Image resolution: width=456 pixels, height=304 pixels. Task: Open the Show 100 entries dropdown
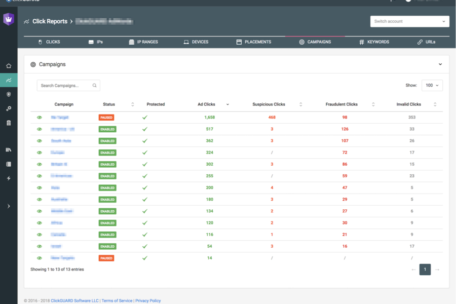click(x=432, y=86)
